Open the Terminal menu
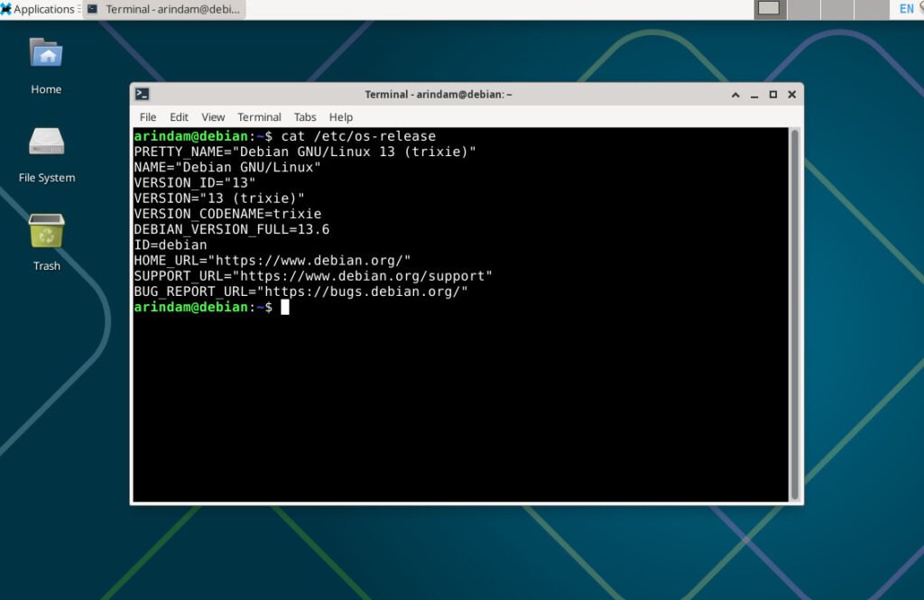Screen dimensions: 924x600 tap(259, 116)
